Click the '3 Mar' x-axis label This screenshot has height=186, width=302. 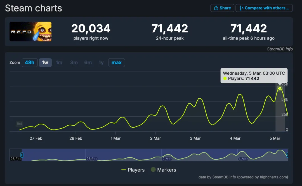[x=195, y=138]
